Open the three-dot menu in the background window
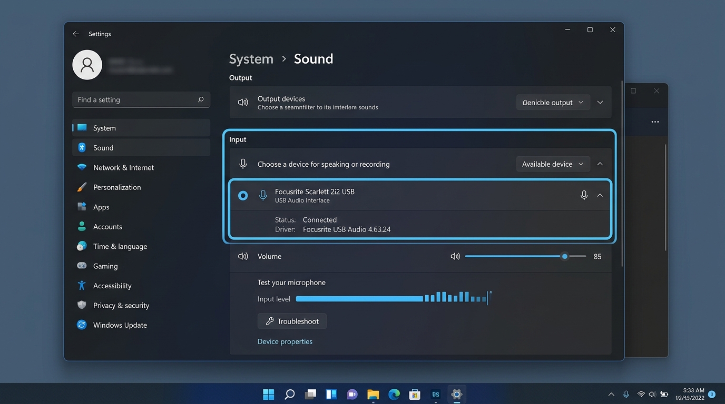Screen dimensions: 725x404 pos(655,122)
